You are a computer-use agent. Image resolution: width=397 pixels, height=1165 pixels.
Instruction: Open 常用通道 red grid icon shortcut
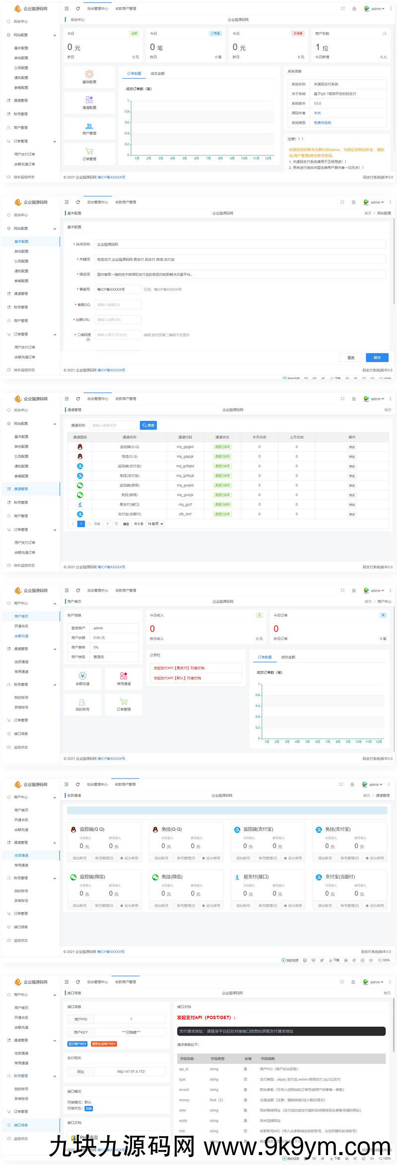(124, 676)
